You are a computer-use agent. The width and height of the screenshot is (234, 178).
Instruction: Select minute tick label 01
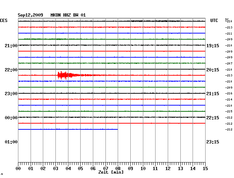[31, 168]
